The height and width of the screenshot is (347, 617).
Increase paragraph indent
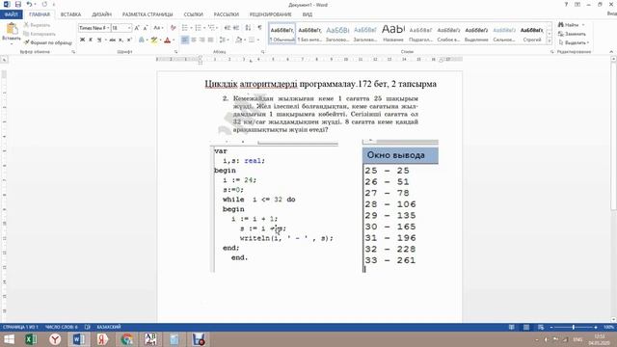click(236, 28)
